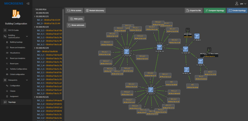This screenshot has width=248, height=121.
Task: Collapse the Datapoints section chevron
Action: (x=27, y=80)
